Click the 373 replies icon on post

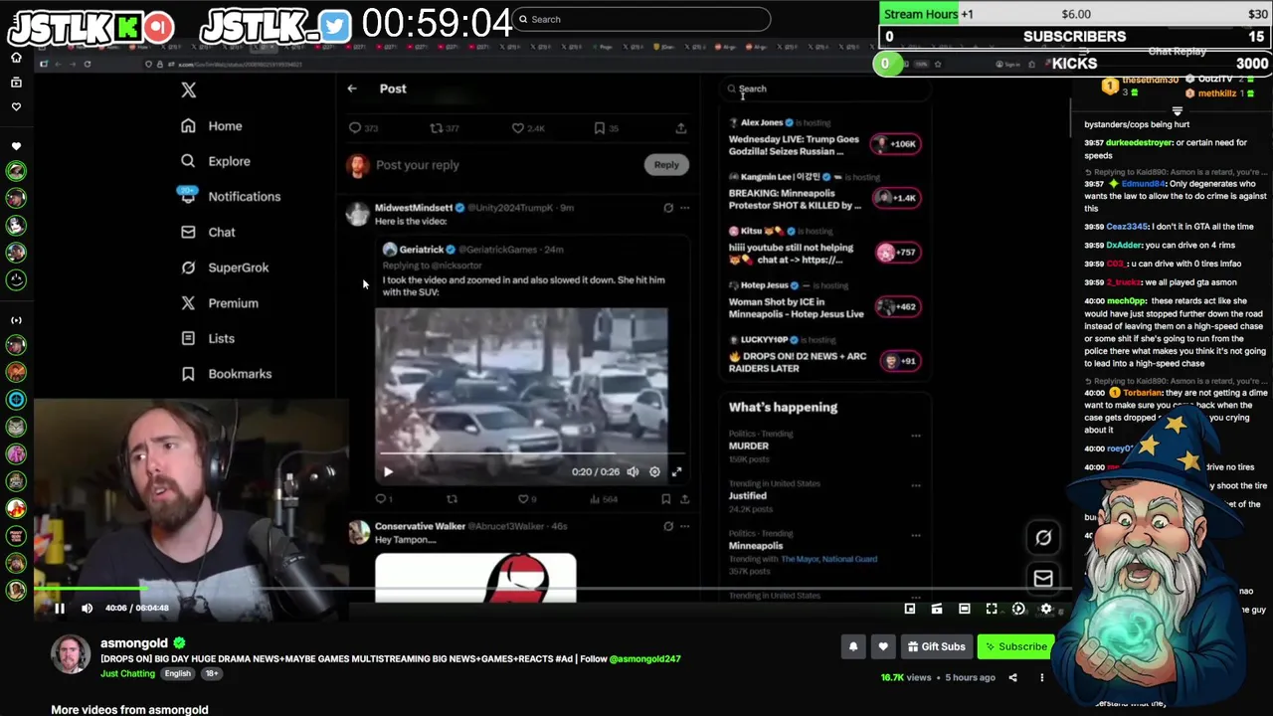355,128
